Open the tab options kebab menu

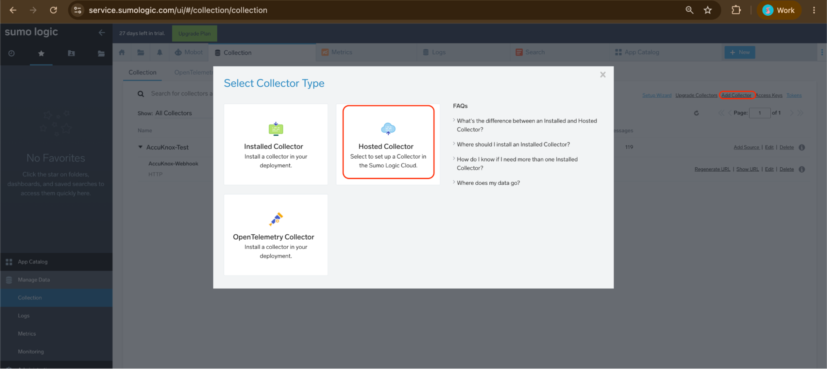tap(822, 52)
